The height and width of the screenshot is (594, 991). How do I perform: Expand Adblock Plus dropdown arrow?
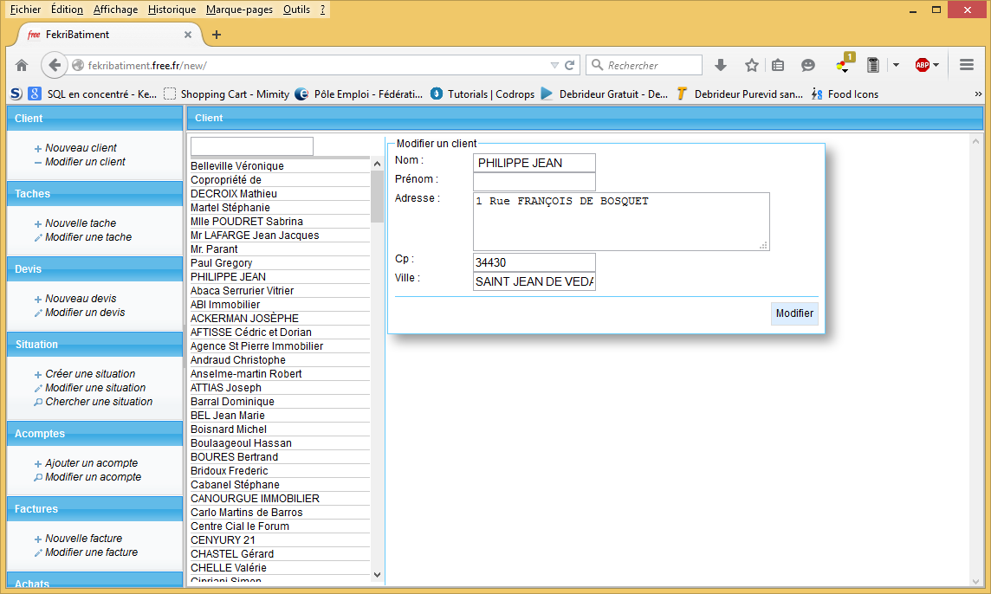click(x=936, y=65)
